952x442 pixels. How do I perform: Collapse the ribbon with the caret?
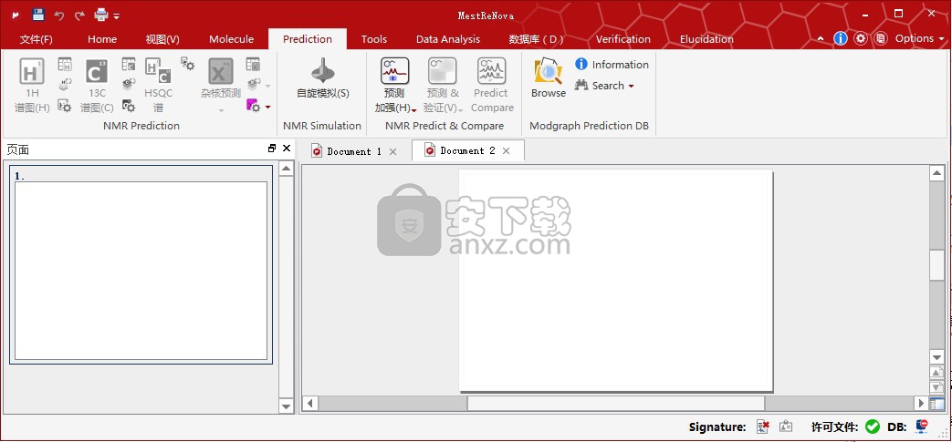pos(821,39)
